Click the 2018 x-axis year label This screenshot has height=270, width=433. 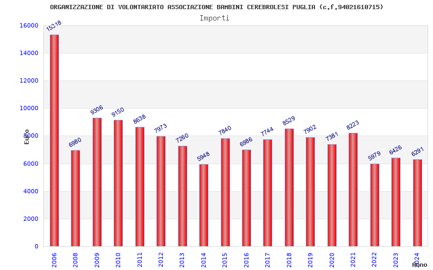290,260
